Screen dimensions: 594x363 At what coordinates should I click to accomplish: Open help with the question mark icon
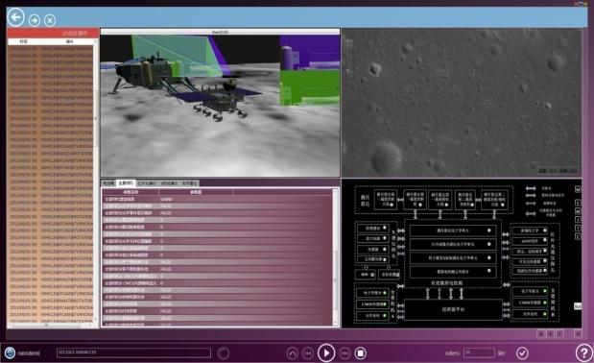(583, 353)
